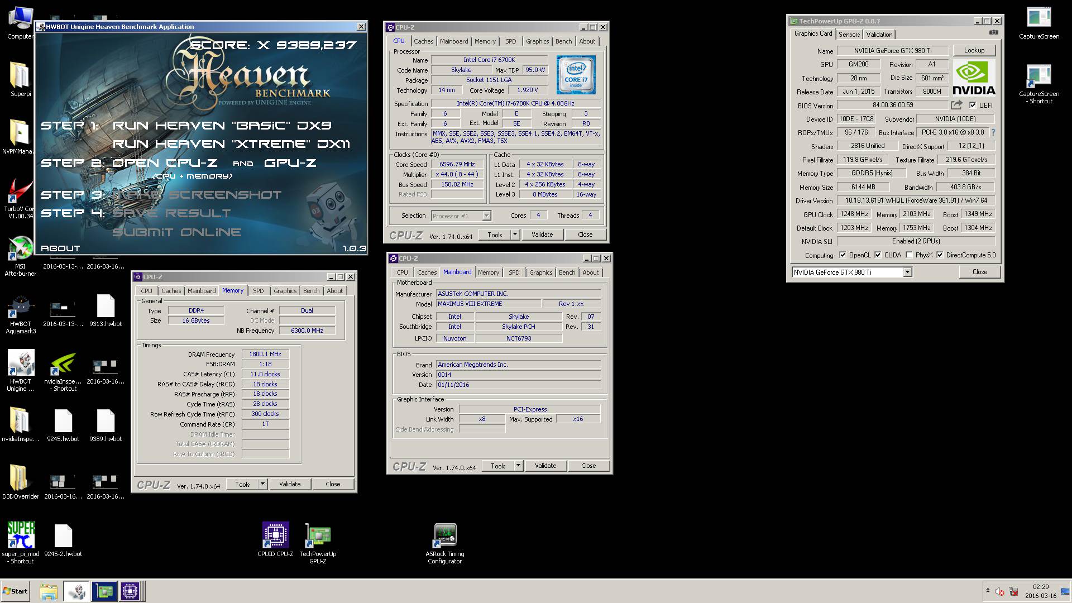Open Bench tab in CPU-Z CPU window

563,41
